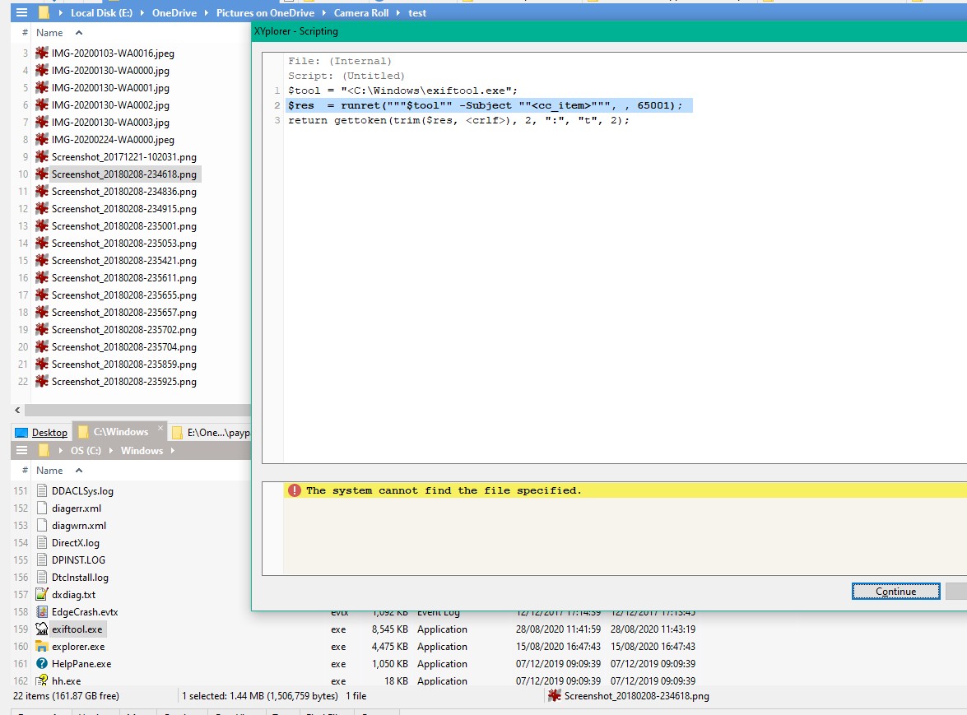The width and height of the screenshot is (967, 715).
Task: Click the Continue button in the scripting dialog
Action: point(895,591)
